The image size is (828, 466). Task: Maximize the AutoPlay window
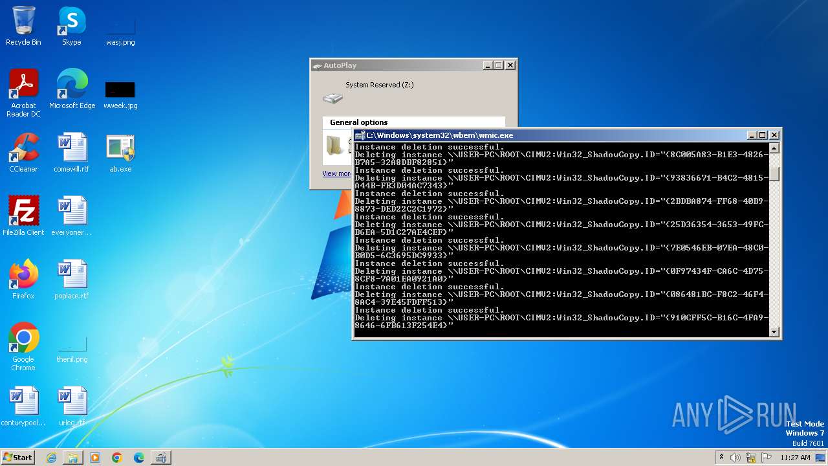click(498, 65)
